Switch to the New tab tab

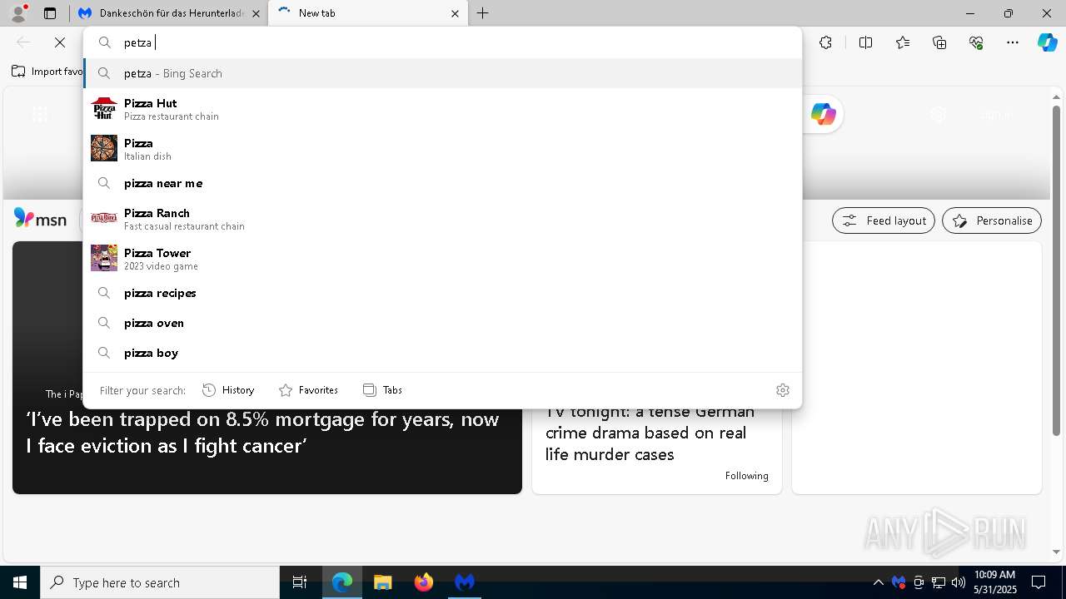[x=369, y=13]
